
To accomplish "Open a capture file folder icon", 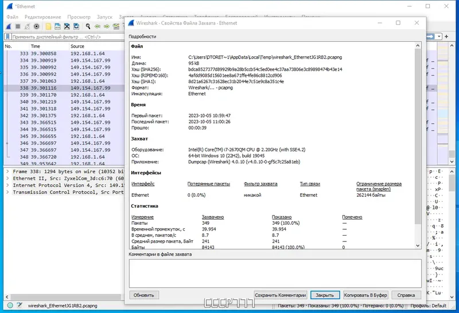I will coord(48,26).
